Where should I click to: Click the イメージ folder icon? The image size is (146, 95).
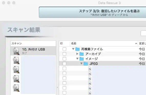82,59
